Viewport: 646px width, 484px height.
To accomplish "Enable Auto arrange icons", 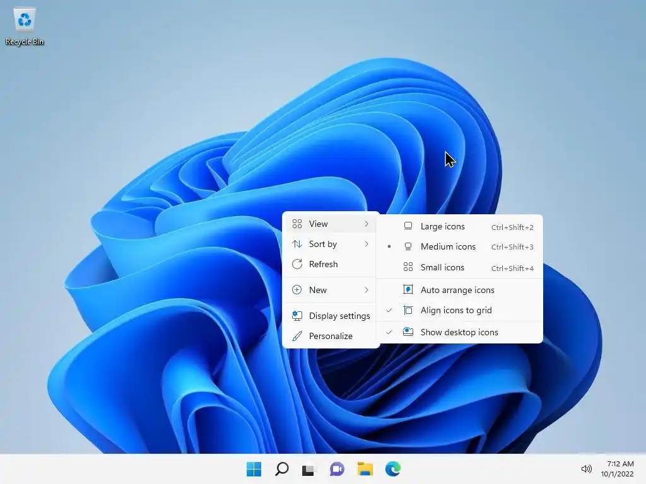I will 459,290.
